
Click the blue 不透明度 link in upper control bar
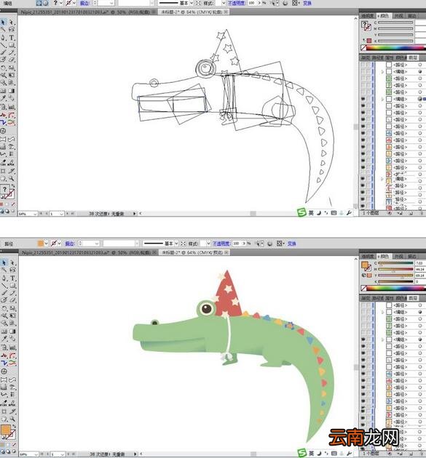click(x=237, y=3)
